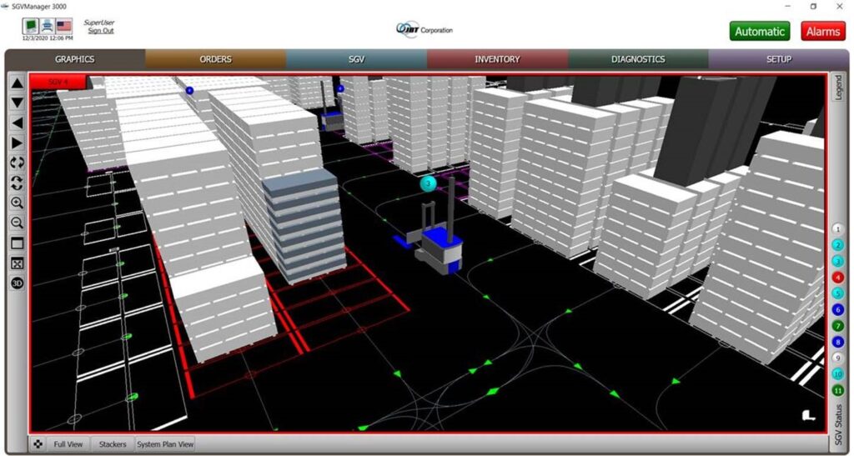Pan the view up with the up arrow

tap(17, 83)
